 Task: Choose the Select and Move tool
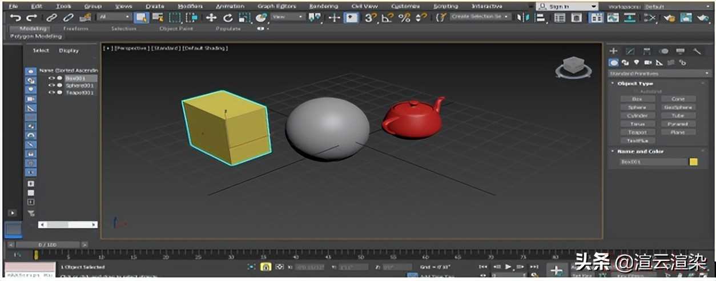click(x=211, y=18)
